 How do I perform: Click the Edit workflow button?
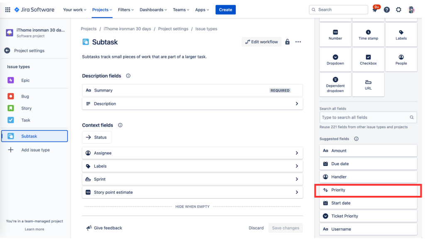pyautogui.click(x=261, y=42)
